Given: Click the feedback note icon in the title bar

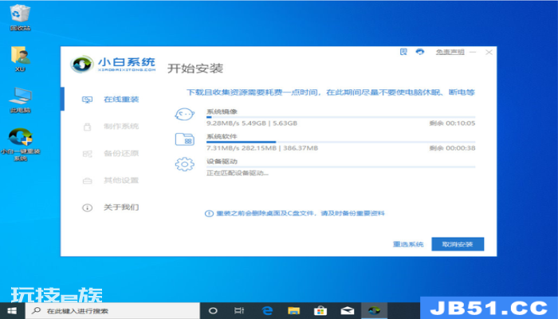Looking at the screenshot, I should tap(403, 52).
